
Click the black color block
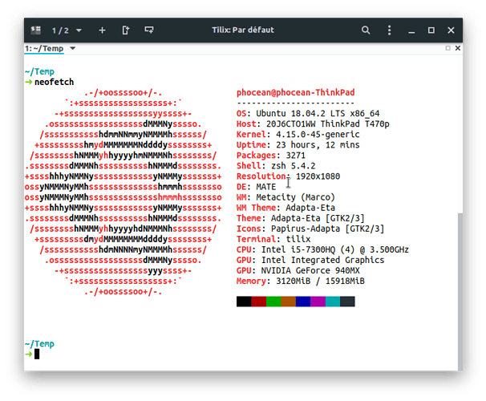coord(244,302)
